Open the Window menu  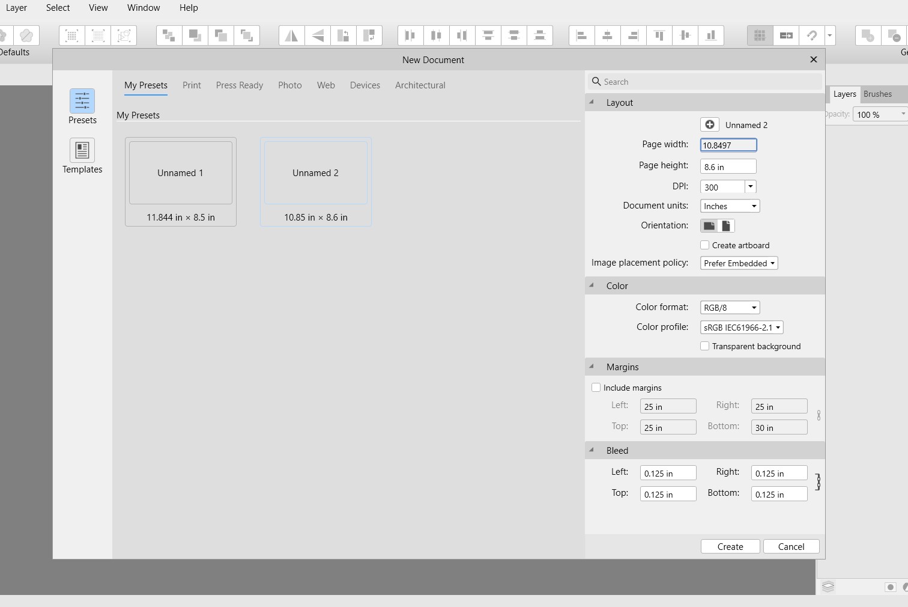pyautogui.click(x=144, y=8)
